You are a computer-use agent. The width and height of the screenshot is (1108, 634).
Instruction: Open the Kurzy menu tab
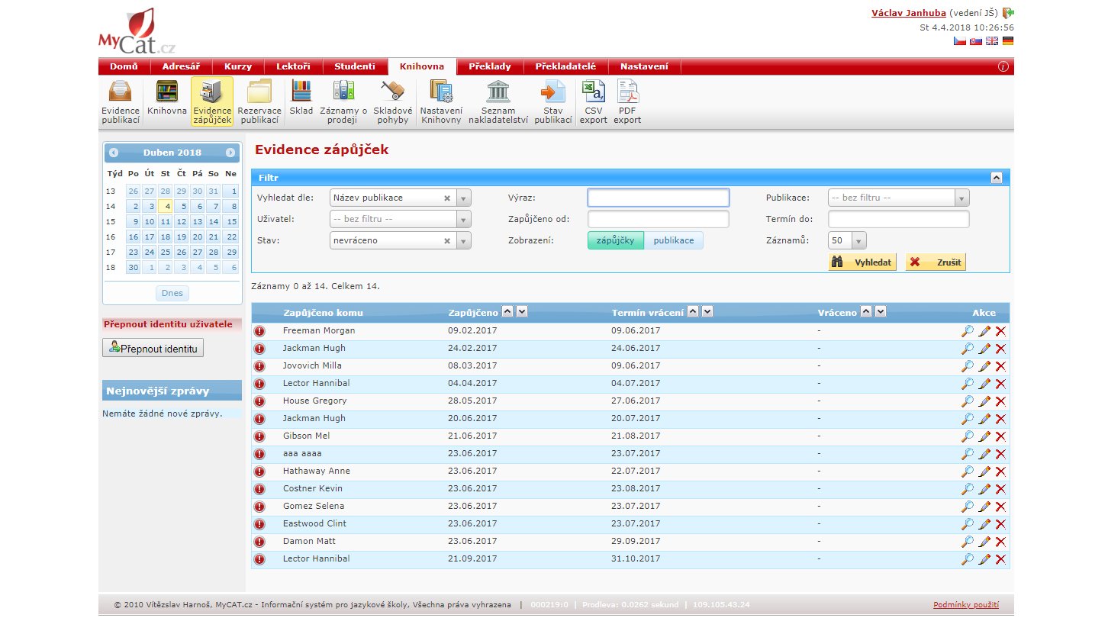click(238, 66)
